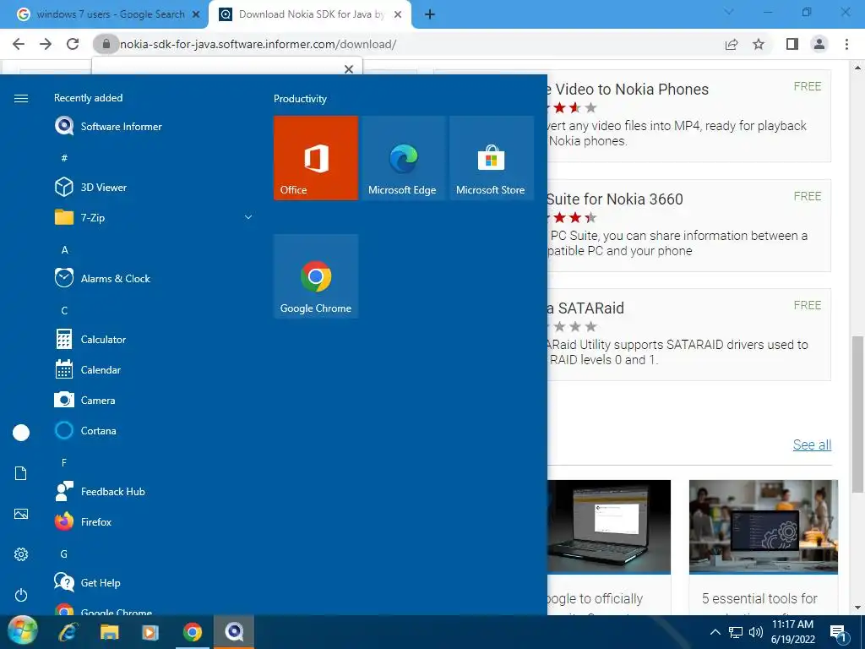Jump to letter C section header
The image size is (865, 649).
coord(64,311)
